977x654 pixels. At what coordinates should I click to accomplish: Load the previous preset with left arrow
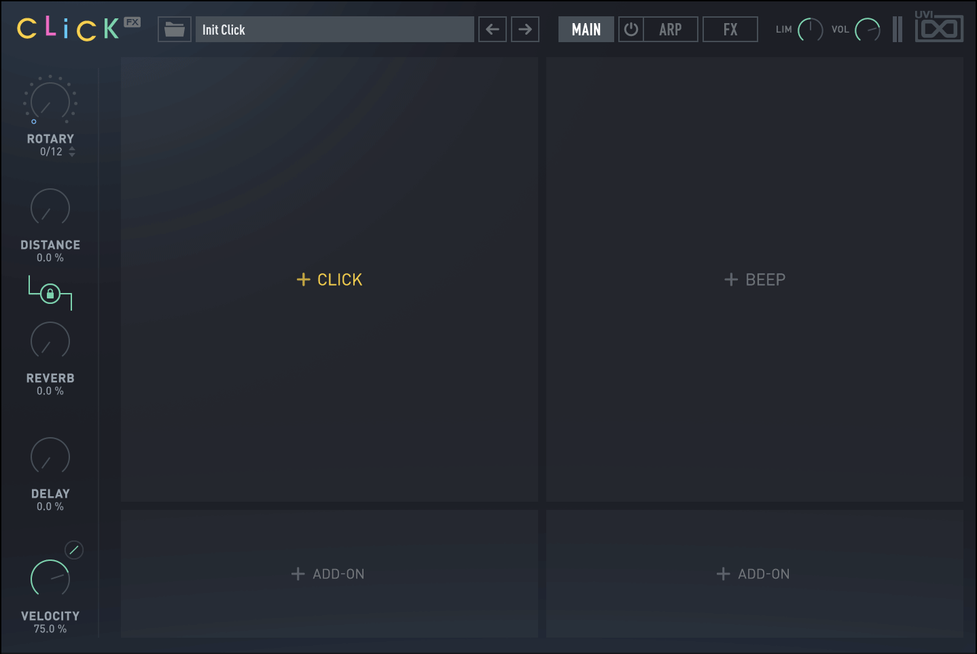pos(493,29)
